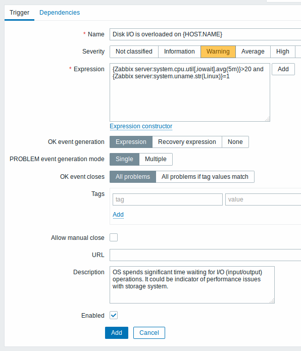Choose the Warning severity level

218,52
